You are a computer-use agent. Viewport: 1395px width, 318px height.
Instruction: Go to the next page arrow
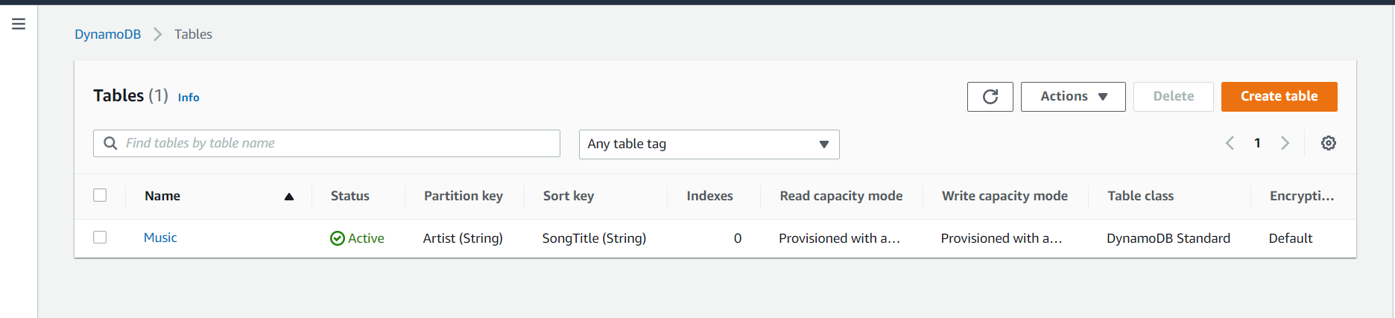tap(1285, 143)
